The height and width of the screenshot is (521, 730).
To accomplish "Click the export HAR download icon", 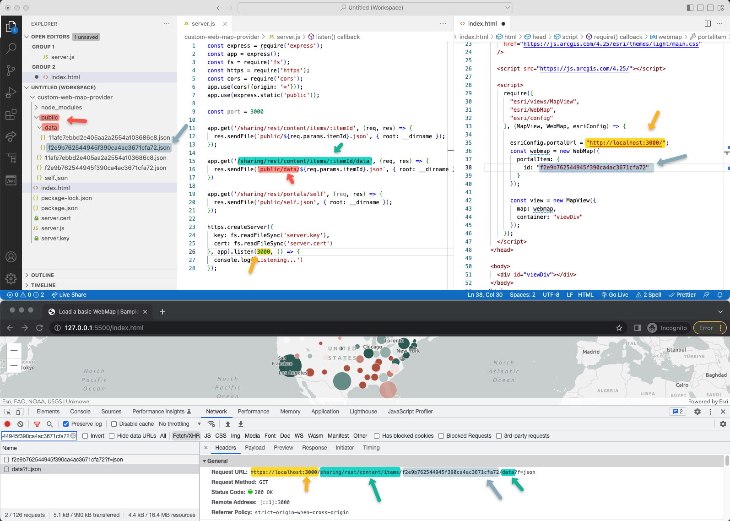I will (241, 424).
